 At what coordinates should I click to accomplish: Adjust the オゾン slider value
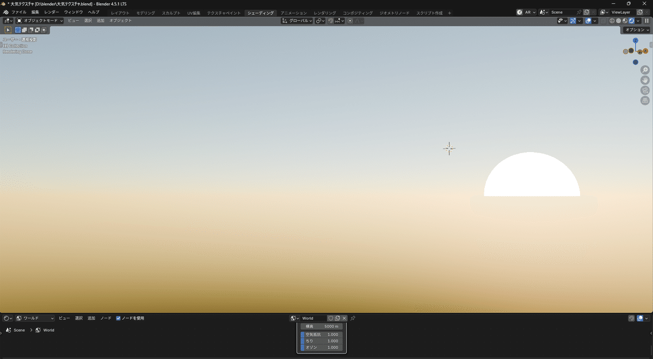click(x=322, y=347)
